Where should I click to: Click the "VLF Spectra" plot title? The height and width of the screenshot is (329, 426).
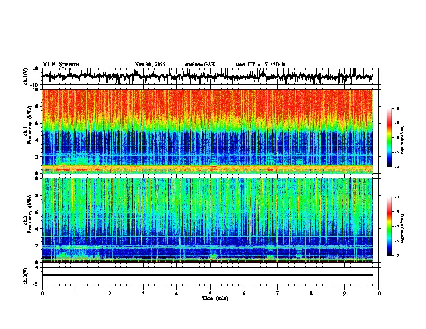61,65
